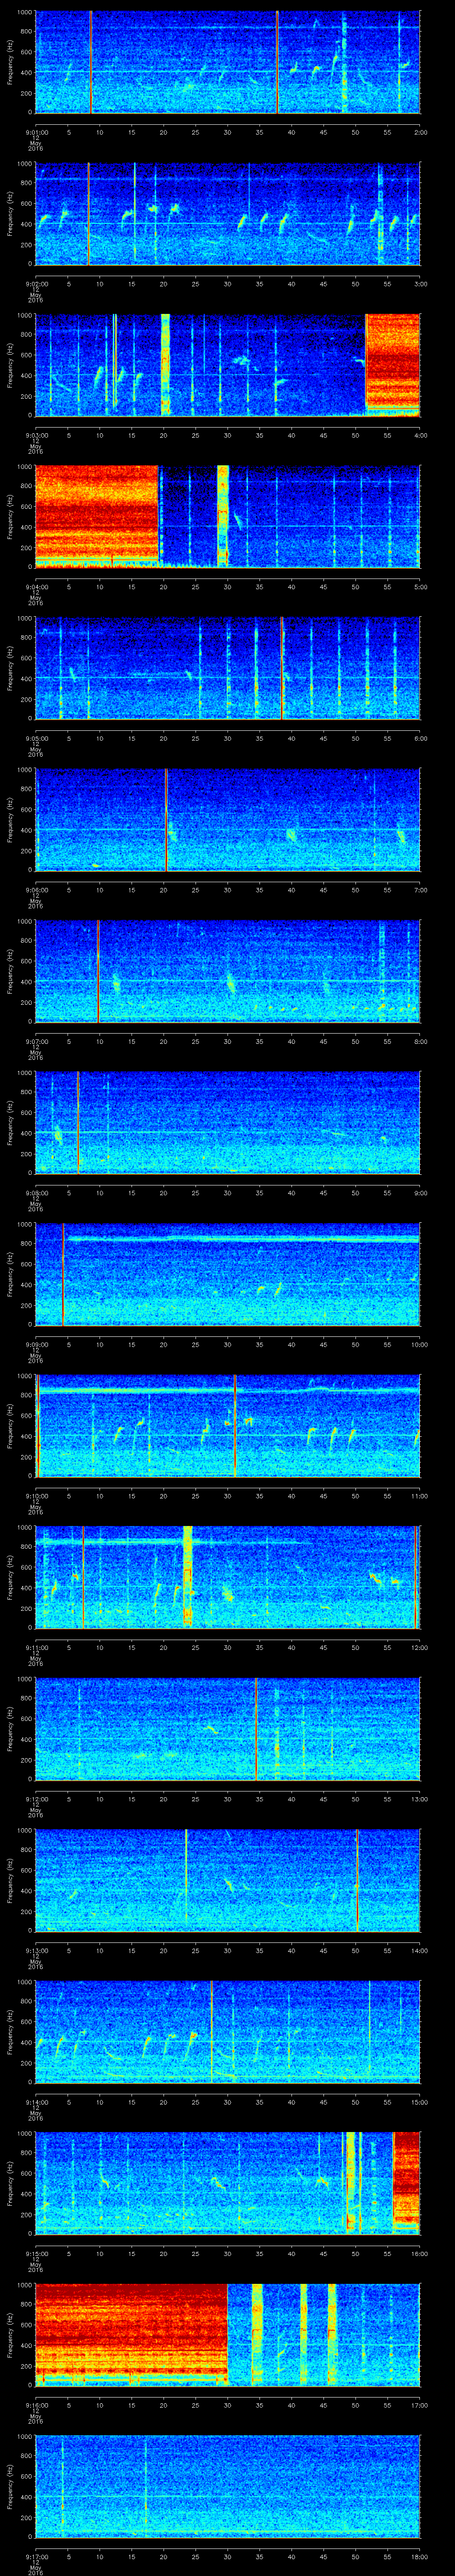Image resolution: width=455 pixels, height=2576 pixels.
Task: Click the red vertical spike in the 9:06:00 spectrogram
Action: coord(166,820)
